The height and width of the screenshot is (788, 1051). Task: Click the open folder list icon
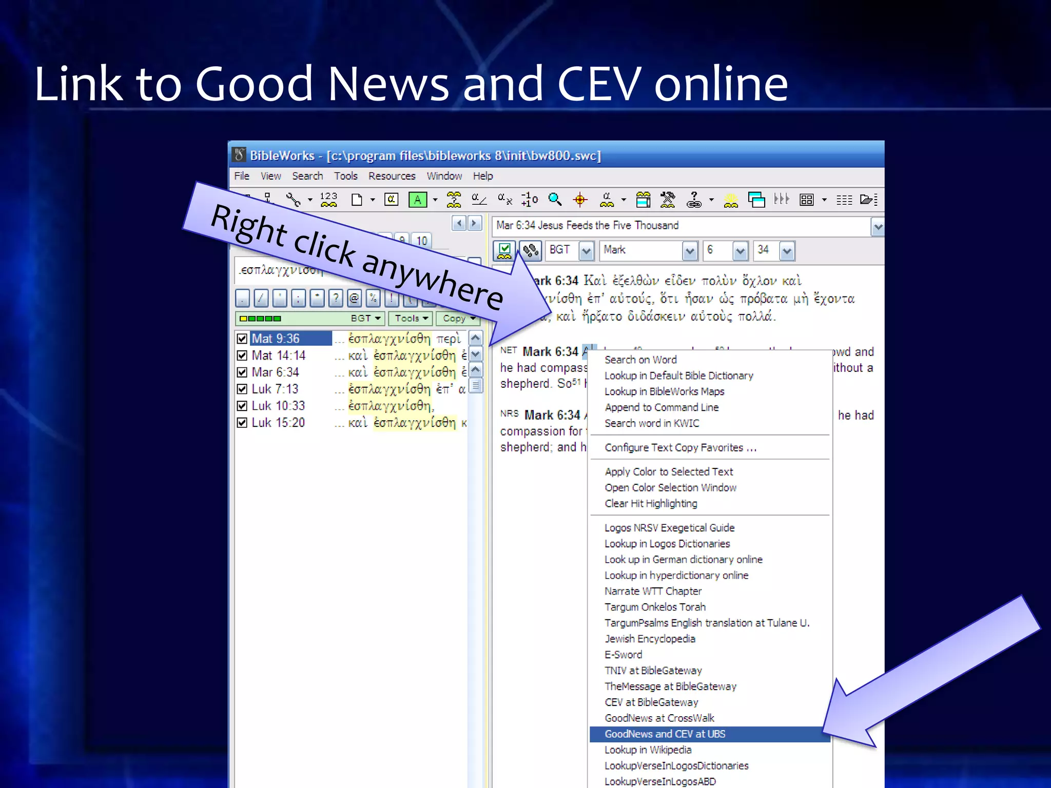(869, 200)
